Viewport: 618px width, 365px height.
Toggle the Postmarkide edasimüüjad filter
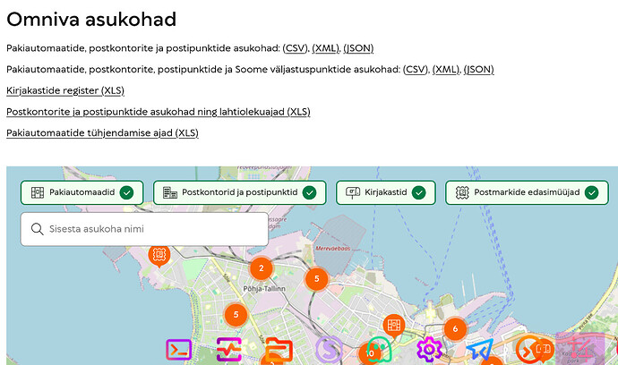[527, 192]
